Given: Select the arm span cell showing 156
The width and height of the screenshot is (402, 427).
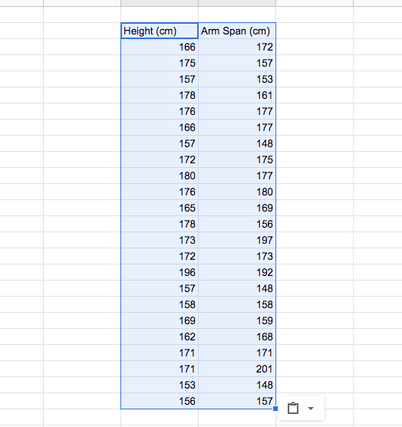Looking at the screenshot, I should pyautogui.click(x=237, y=224).
